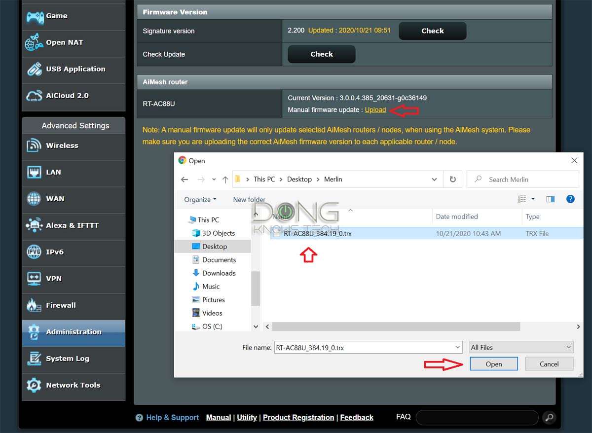Click the Help & Support question icon
The width and height of the screenshot is (592, 433).
point(139,418)
